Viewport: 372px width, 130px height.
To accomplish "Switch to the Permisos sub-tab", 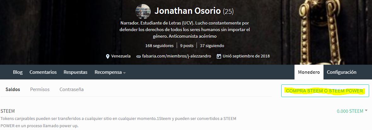I will point(40,89).
